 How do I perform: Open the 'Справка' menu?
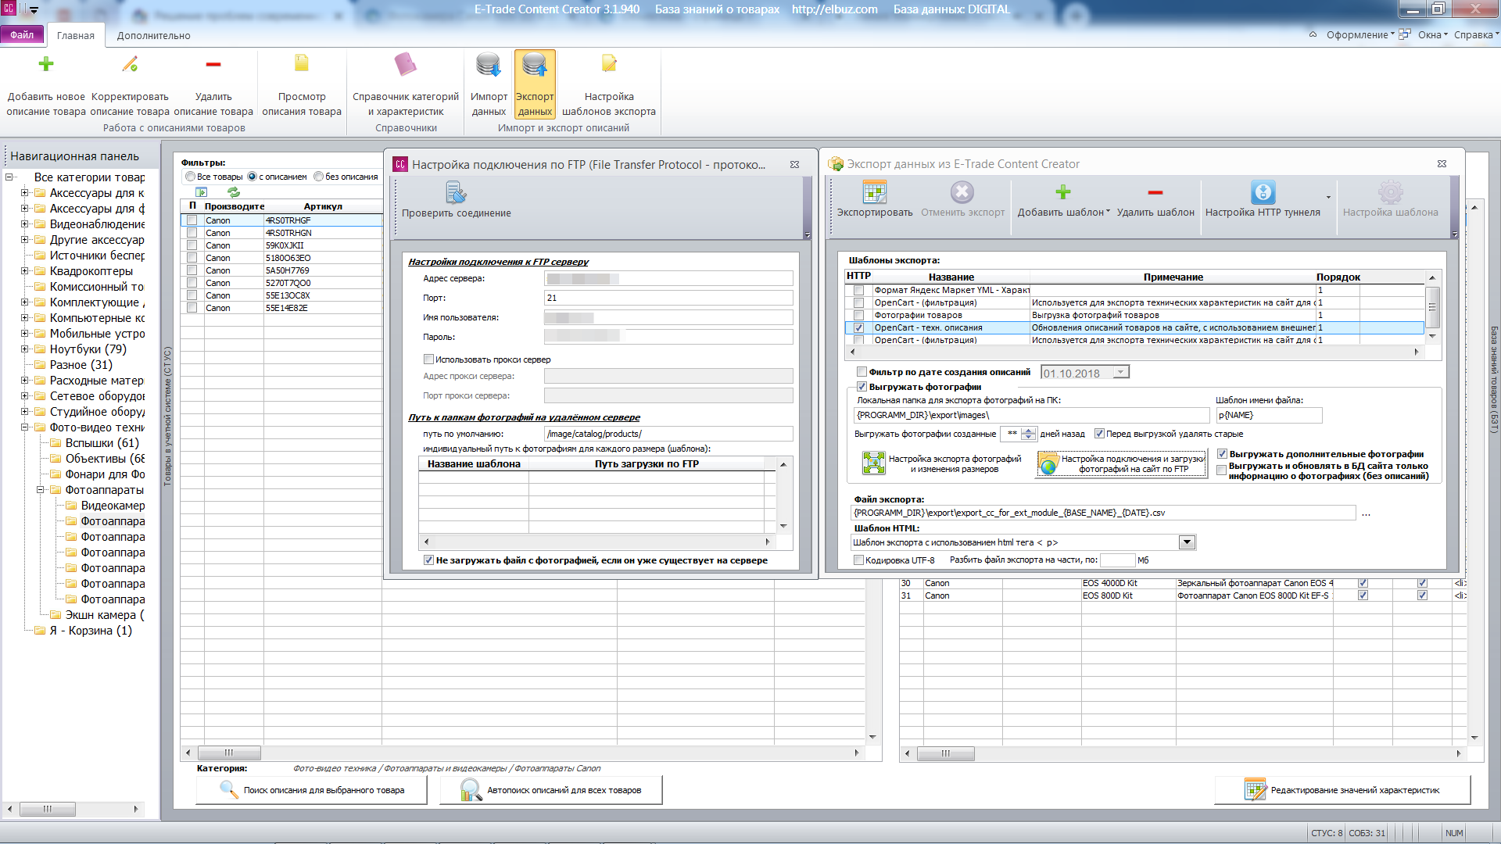coord(1476,34)
